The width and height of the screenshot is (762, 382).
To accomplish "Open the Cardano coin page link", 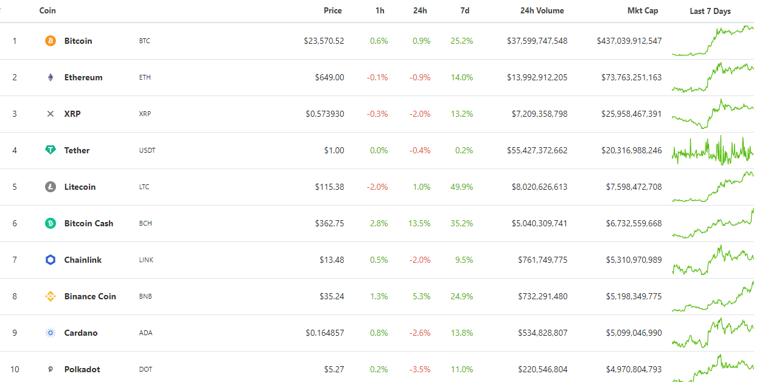I will tap(81, 333).
